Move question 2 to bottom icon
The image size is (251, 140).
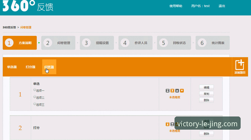(172, 124)
